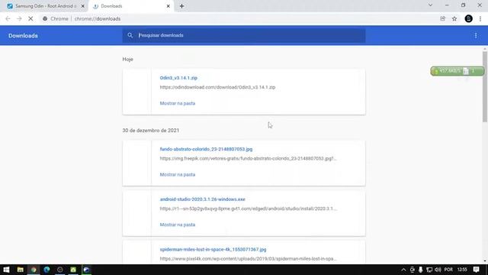The width and height of the screenshot is (488, 275).
Task: Click the search magnifier icon
Action: (130, 35)
